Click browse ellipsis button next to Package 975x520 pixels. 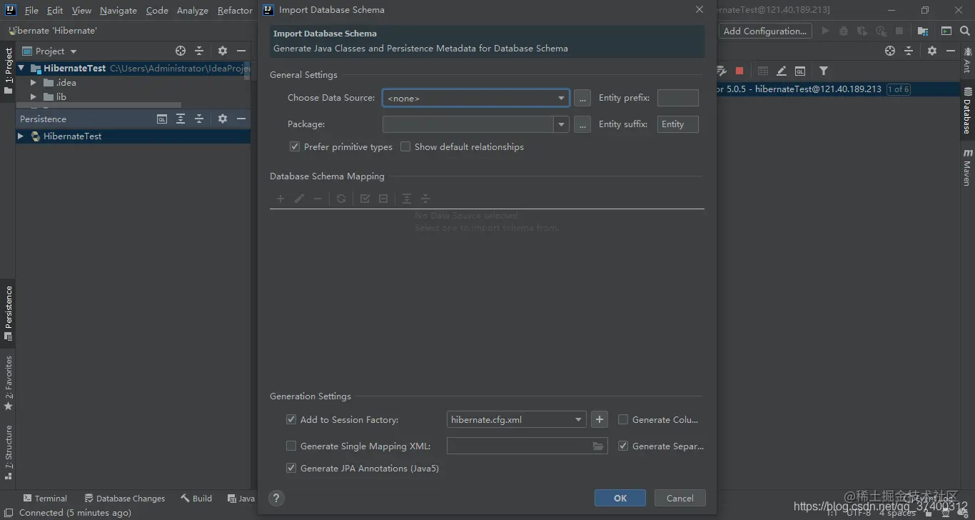point(582,124)
